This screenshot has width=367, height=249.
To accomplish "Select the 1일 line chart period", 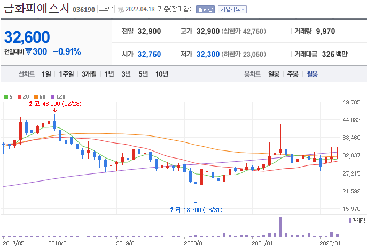I will tap(46, 74).
